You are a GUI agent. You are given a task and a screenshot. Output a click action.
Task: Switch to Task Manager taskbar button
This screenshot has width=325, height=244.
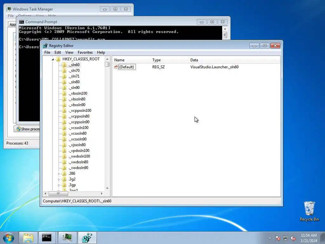[x=68, y=238]
